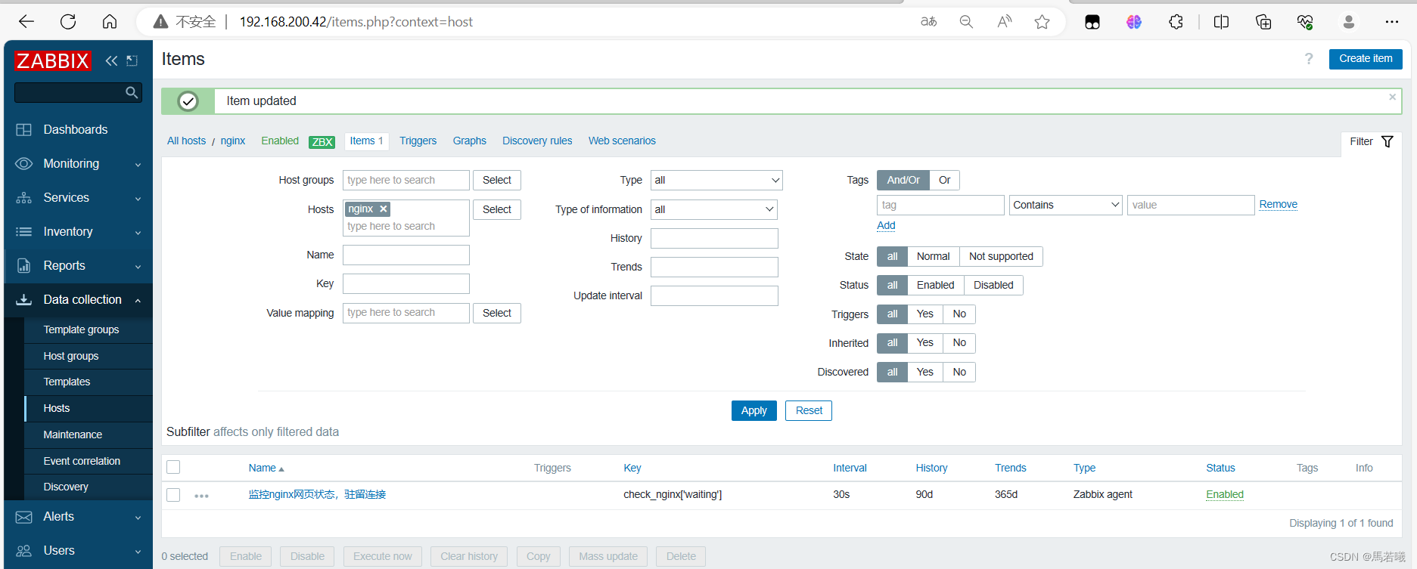Select Or tags evaluation option
Screen dimensions: 1417x569
tap(944, 180)
